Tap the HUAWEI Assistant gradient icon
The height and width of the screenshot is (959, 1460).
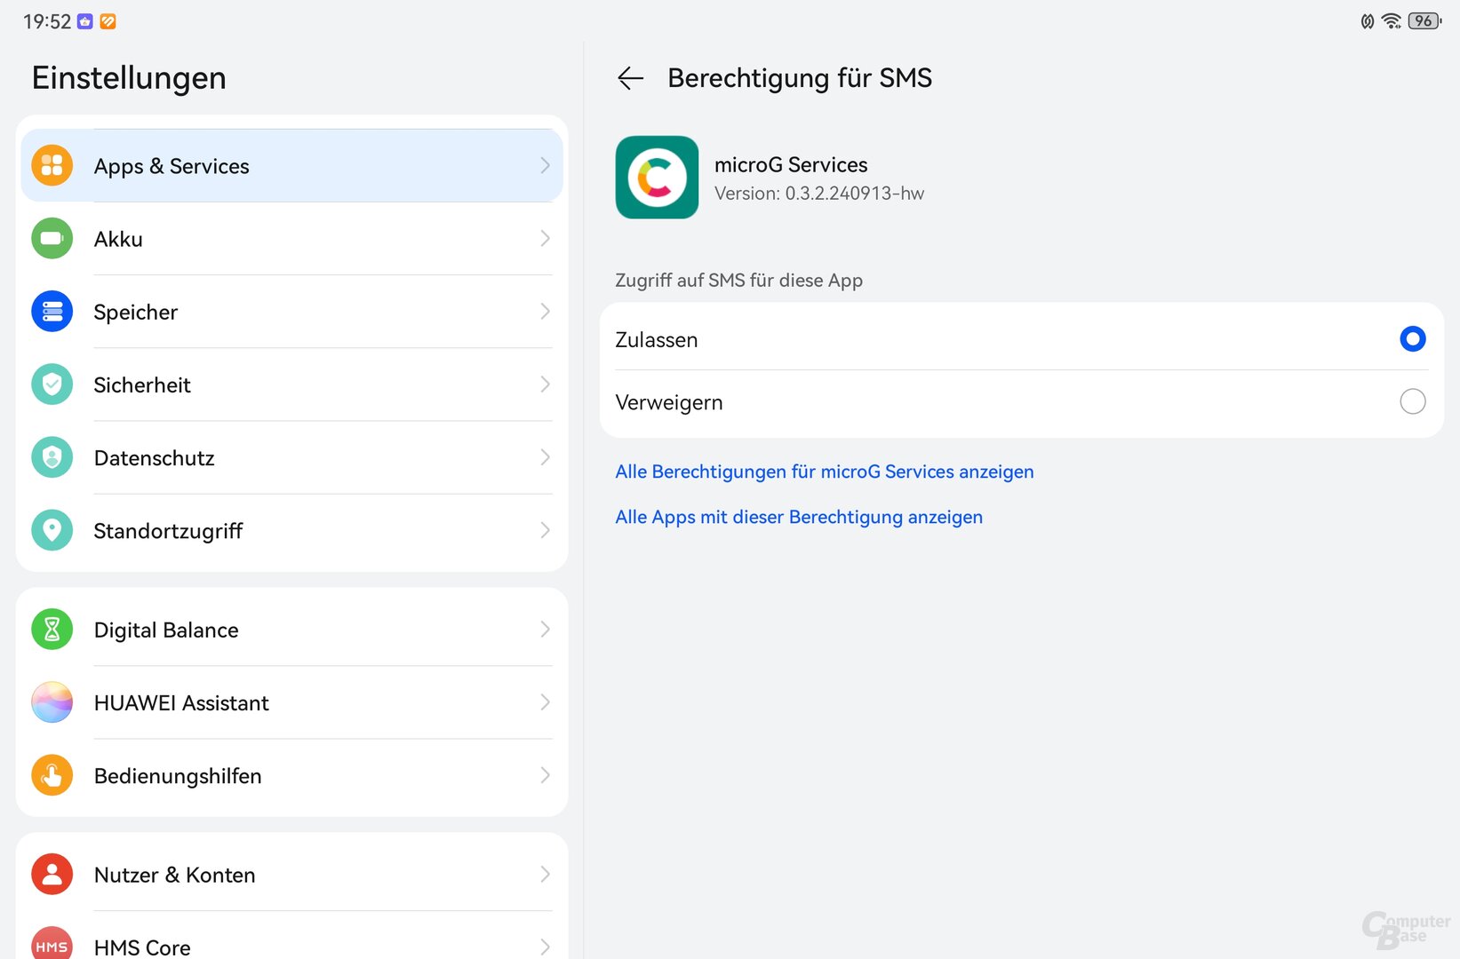coord(52,702)
